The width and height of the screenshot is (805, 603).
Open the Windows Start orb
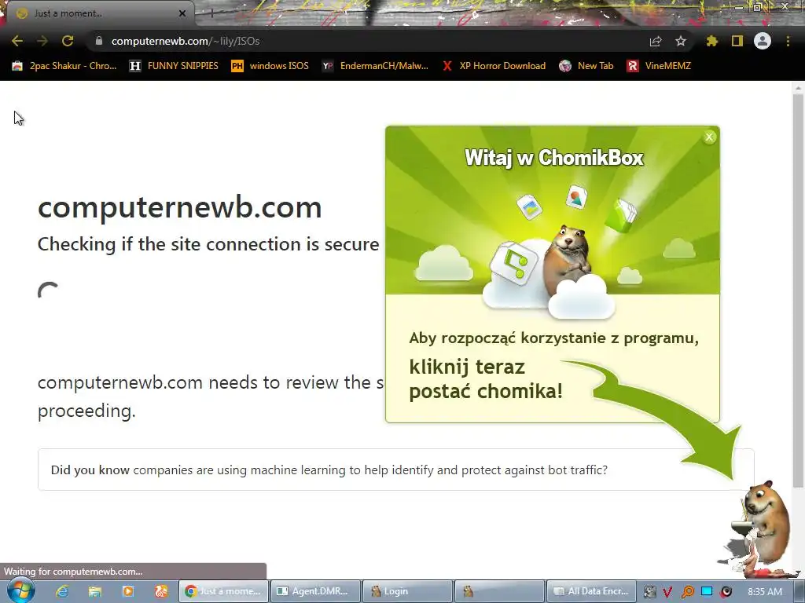coord(20,590)
